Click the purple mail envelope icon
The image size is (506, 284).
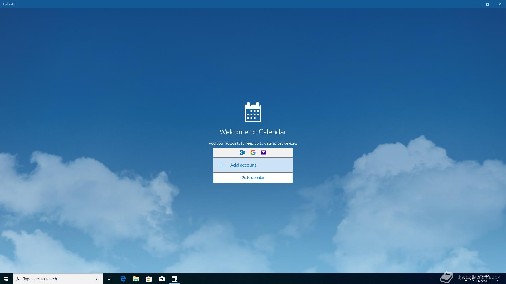[264, 153]
